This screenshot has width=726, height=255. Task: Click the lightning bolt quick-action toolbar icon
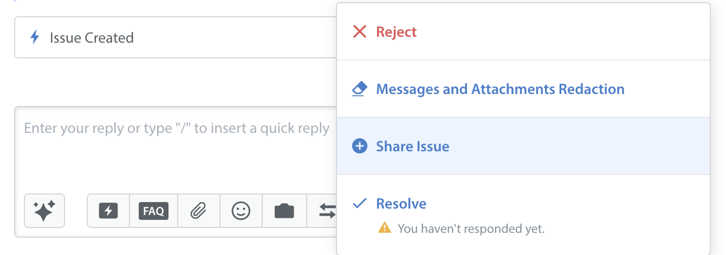[108, 211]
